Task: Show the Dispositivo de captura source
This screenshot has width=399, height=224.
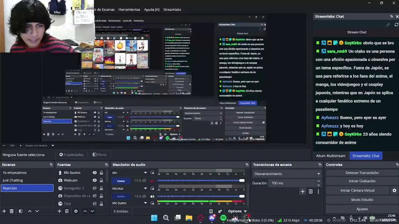Action: pos(94,196)
